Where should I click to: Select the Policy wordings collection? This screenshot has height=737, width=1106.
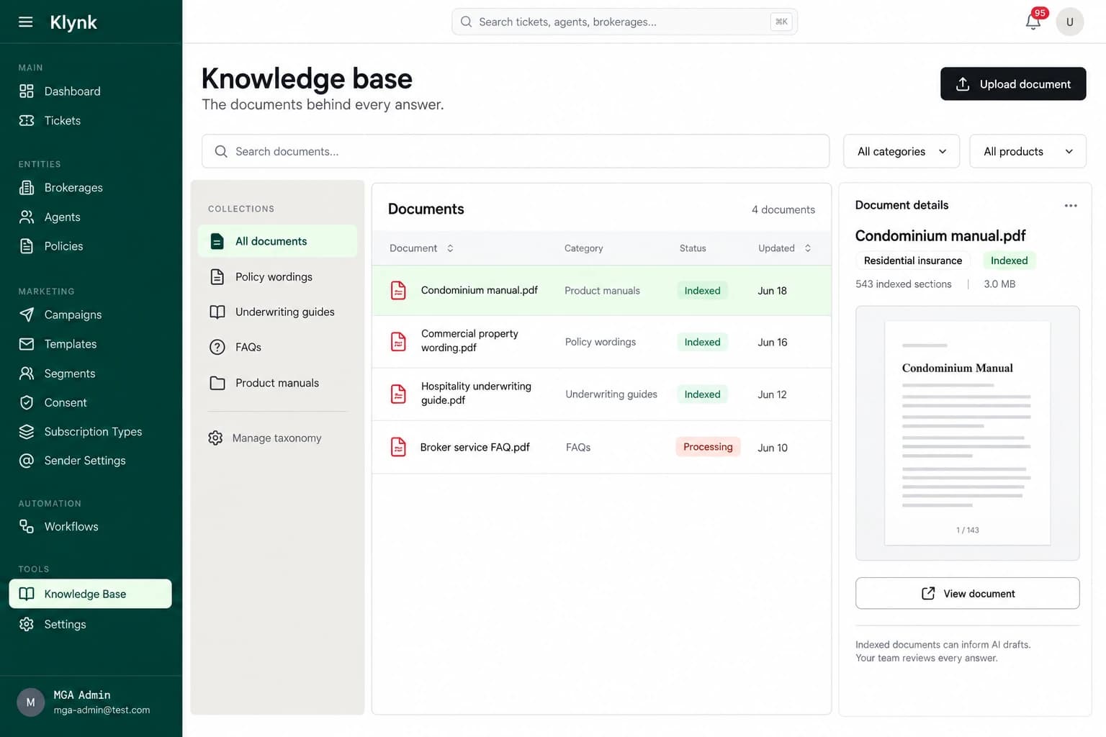click(277, 276)
